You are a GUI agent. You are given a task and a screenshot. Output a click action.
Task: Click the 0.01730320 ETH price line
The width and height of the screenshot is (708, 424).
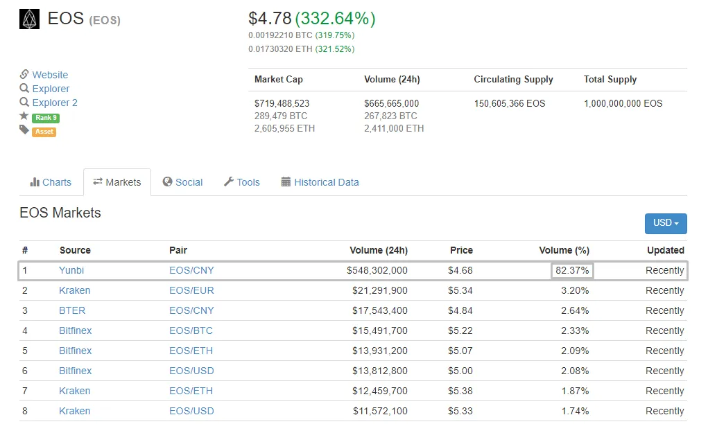301,49
